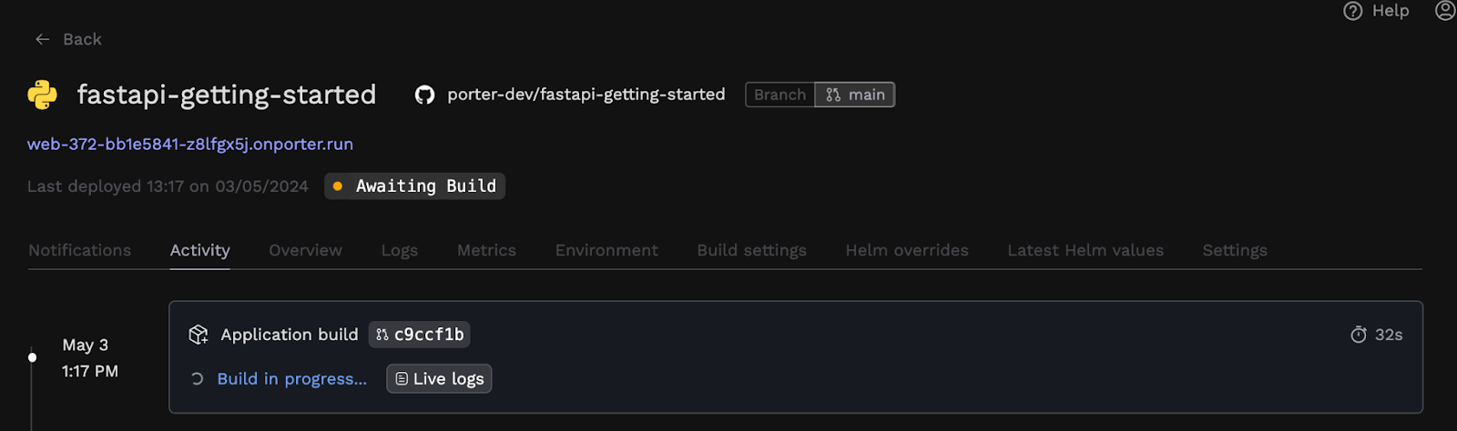Screen dimensions: 1457x431
Task: Open the Logs tab
Action: click(x=400, y=250)
